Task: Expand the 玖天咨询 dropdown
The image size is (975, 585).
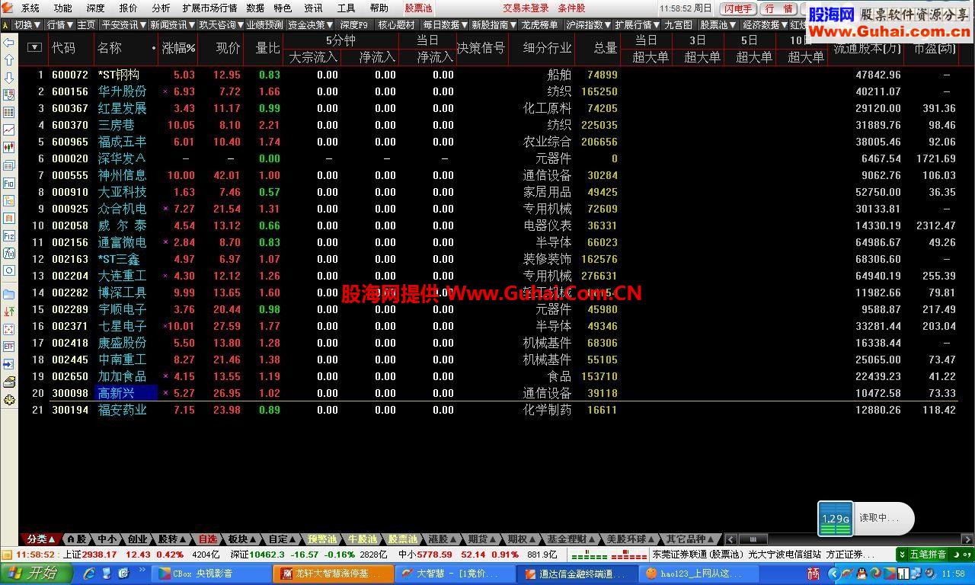Action: coord(221,24)
